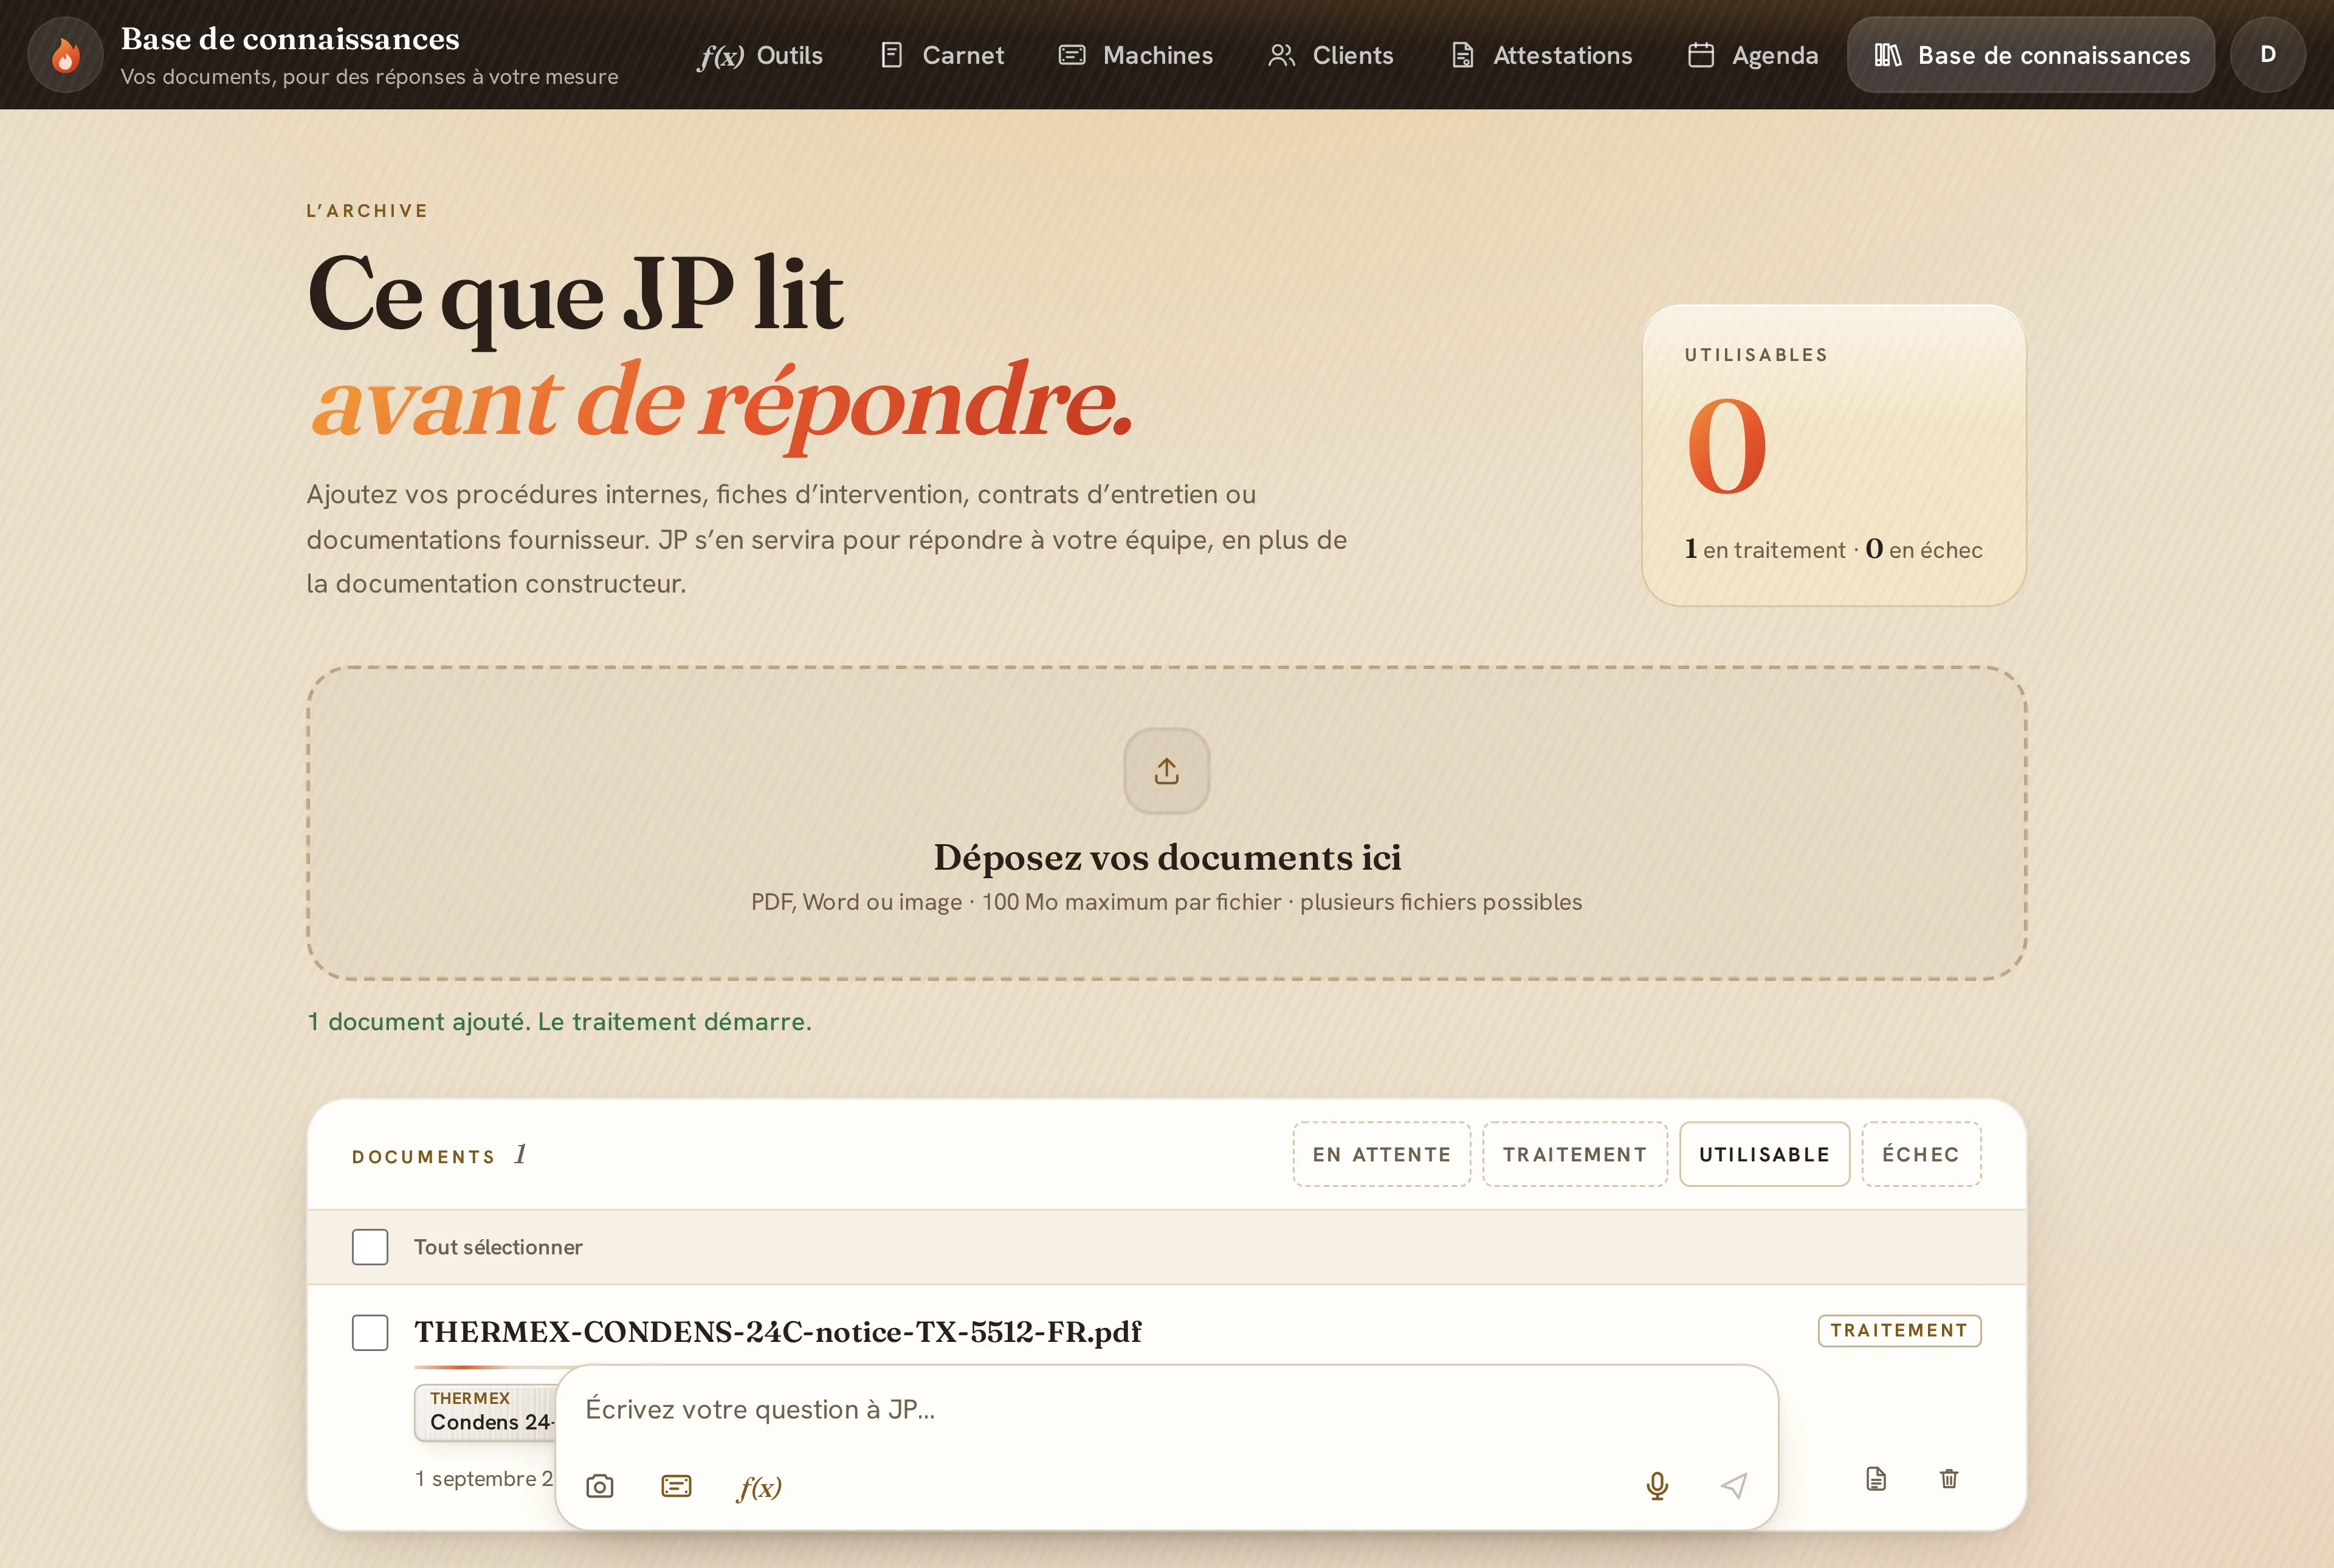View document details via the file icon
Screen dimensions: 2334x1568
(1876, 1478)
